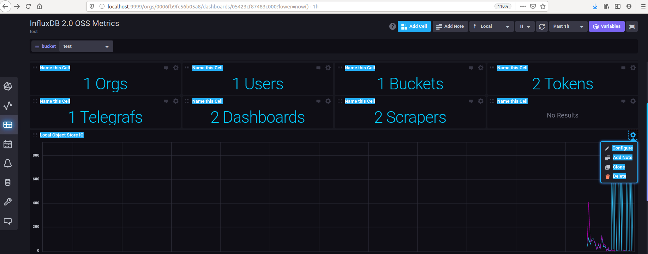Enter presentation mode with the fullscreen icon

click(632, 26)
